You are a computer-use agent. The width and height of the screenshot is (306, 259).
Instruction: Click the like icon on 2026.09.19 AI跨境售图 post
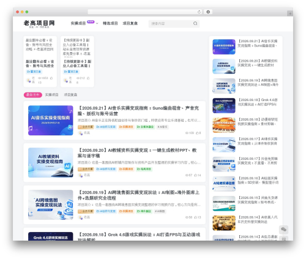195,217
